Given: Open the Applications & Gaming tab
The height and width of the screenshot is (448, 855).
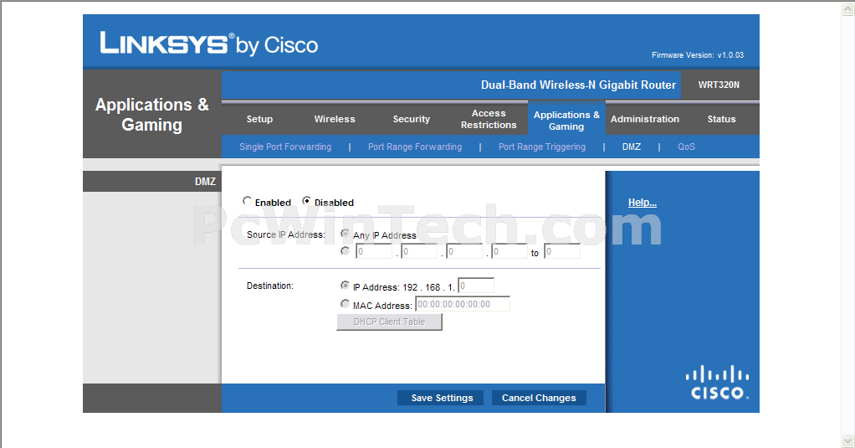Looking at the screenshot, I should coord(566,120).
